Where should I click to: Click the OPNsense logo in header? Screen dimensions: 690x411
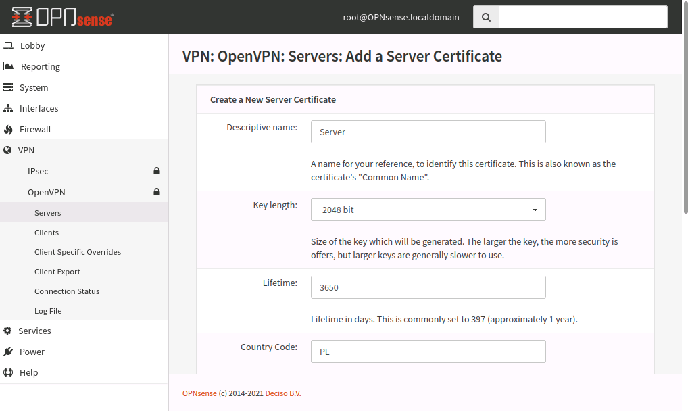pyautogui.click(x=62, y=17)
